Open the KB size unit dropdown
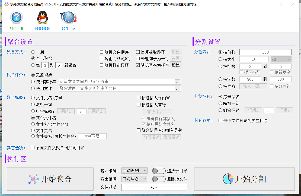Screen dimensions: 301x196 pos(281,59)
